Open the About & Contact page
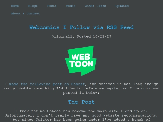The height and width of the screenshot is (122, 163). click(25, 14)
